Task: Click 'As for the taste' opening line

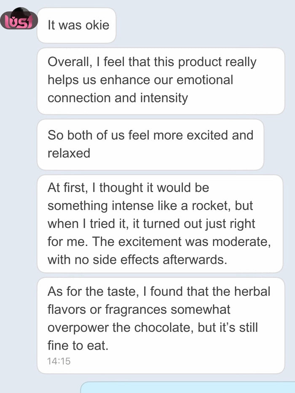Action: (97, 291)
